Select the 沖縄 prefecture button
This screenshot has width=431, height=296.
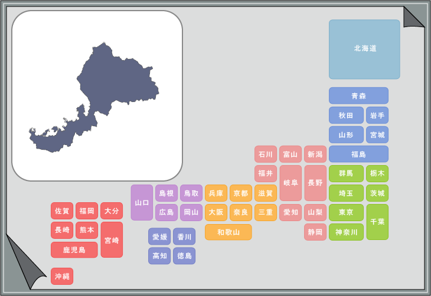pos(62,276)
